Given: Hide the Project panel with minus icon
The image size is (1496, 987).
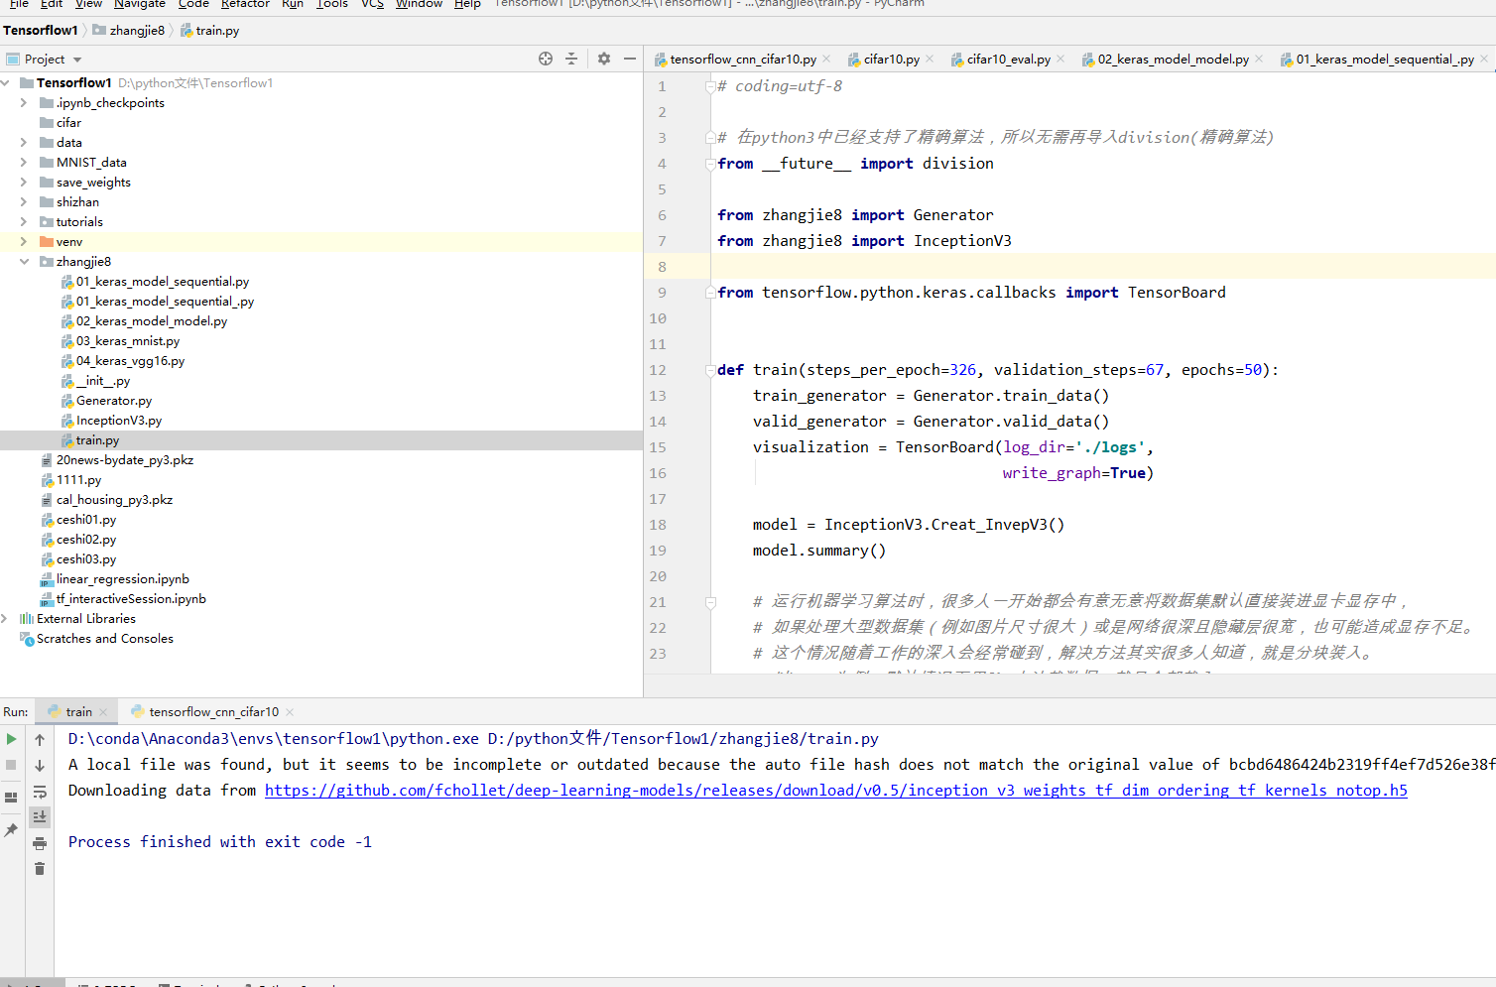Looking at the screenshot, I should (x=630, y=59).
